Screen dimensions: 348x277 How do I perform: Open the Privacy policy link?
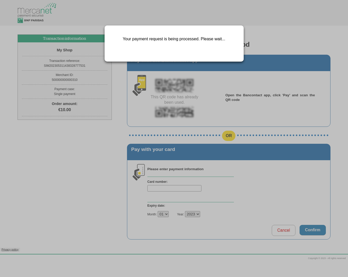[x=10, y=250]
